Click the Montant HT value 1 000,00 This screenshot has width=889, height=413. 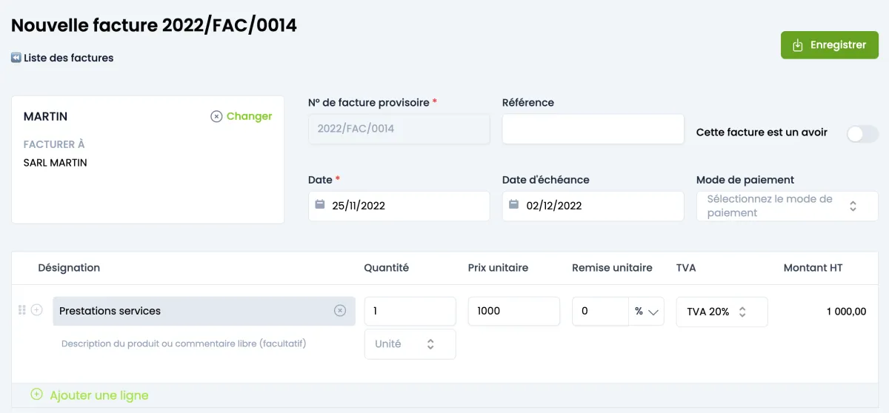[846, 312]
